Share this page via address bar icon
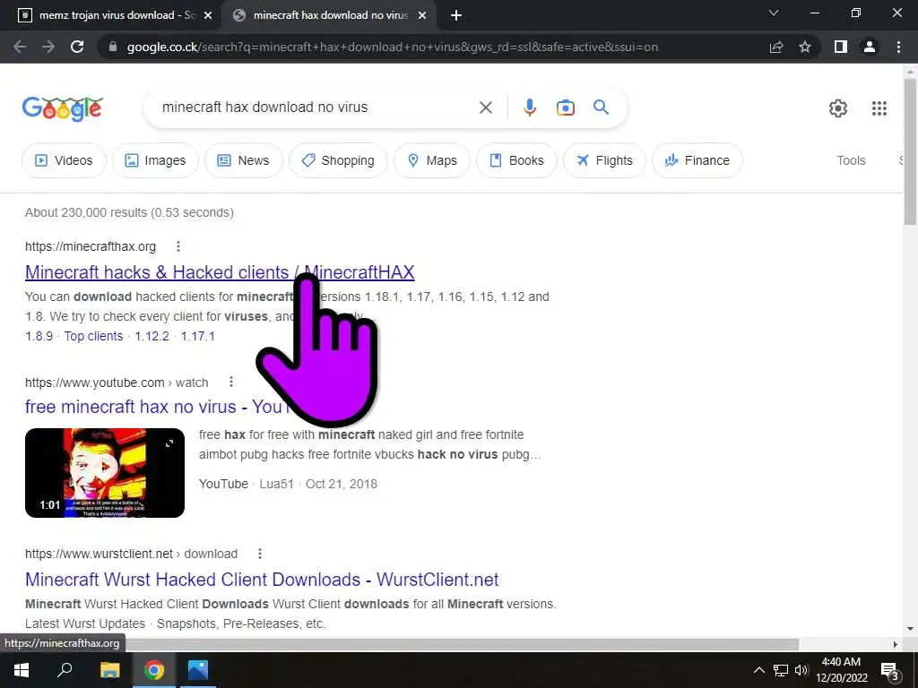The height and width of the screenshot is (688, 918). pyautogui.click(x=776, y=47)
